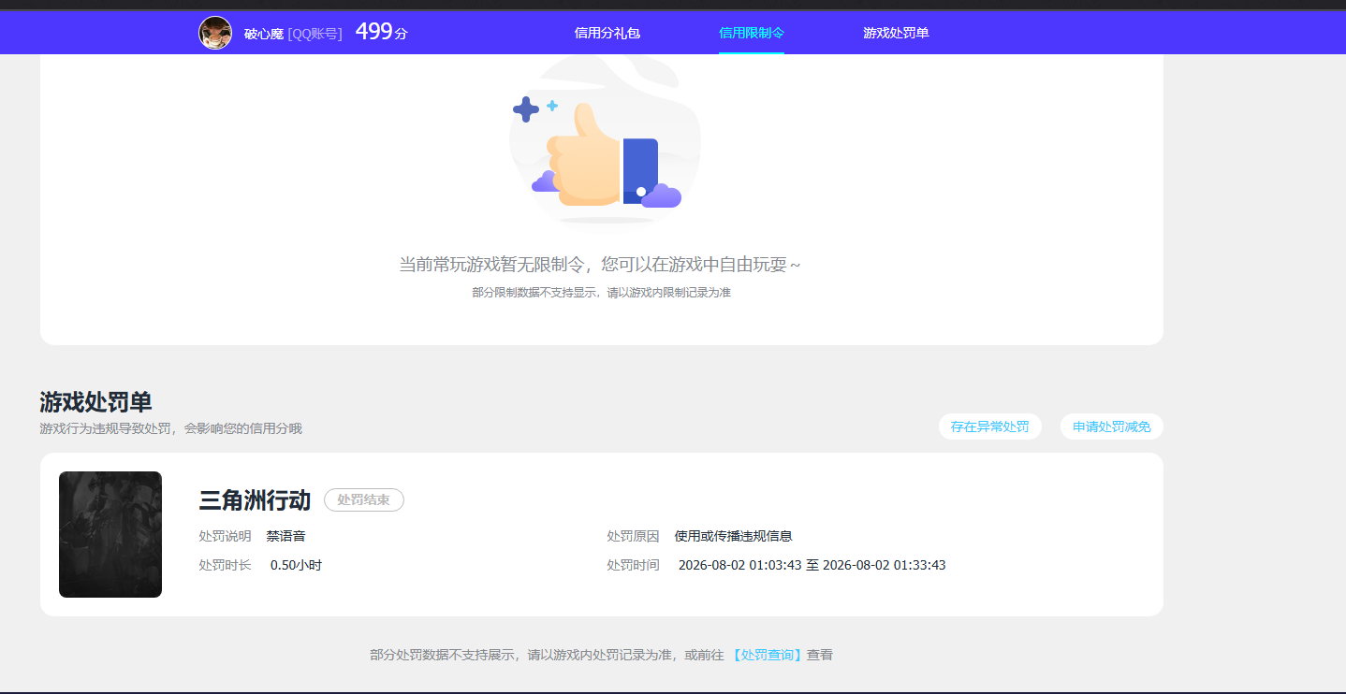Image resolution: width=1346 pixels, height=694 pixels.
Task: Click the 三角洲行动 game title
Action: (255, 500)
